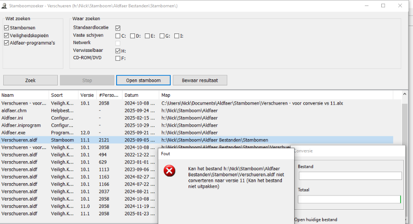
Task: Uncheck the Veiligheidskopieën checkbox
Action: 6,35
